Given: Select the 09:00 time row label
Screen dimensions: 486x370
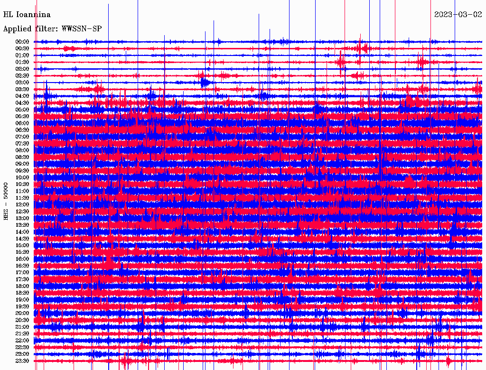Looking at the screenshot, I should pyautogui.click(x=22, y=164).
